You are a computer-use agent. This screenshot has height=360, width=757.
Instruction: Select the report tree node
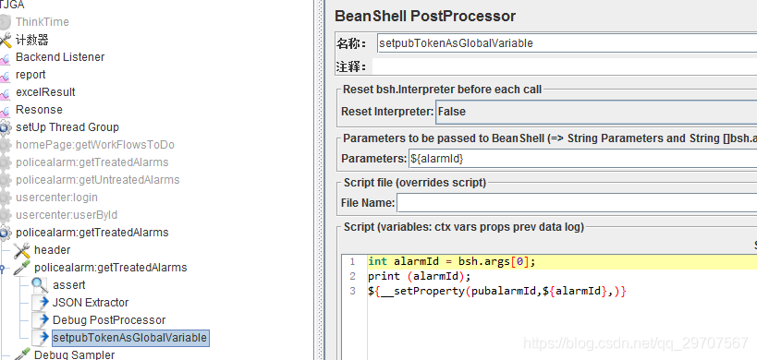[x=31, y=75]
